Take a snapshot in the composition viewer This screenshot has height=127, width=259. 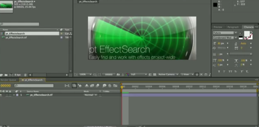[x=118, y=74]
